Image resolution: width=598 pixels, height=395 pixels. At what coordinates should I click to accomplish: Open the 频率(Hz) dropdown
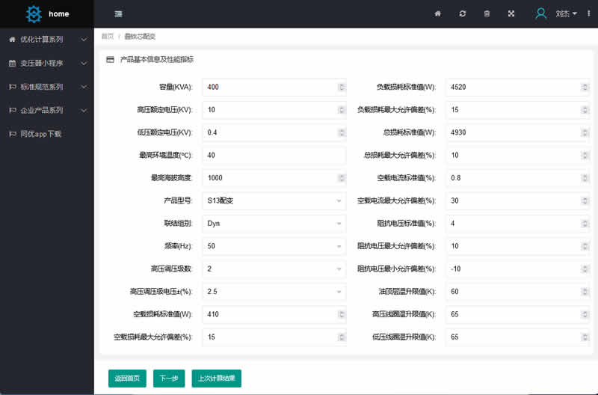(274, 246)
